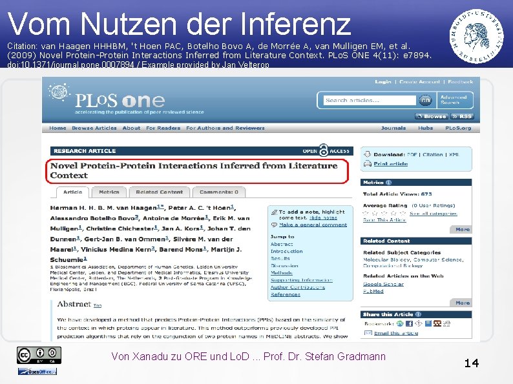Image resolution: width=513 pixels, height=384 pixels.
Task: Switch to the Comments: 0 tab
Action: coord(219,192)
